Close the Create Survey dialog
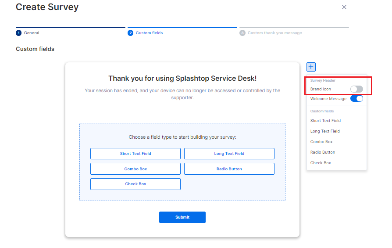The width and height of the screenshot is (392, 248). coord(344,7)
